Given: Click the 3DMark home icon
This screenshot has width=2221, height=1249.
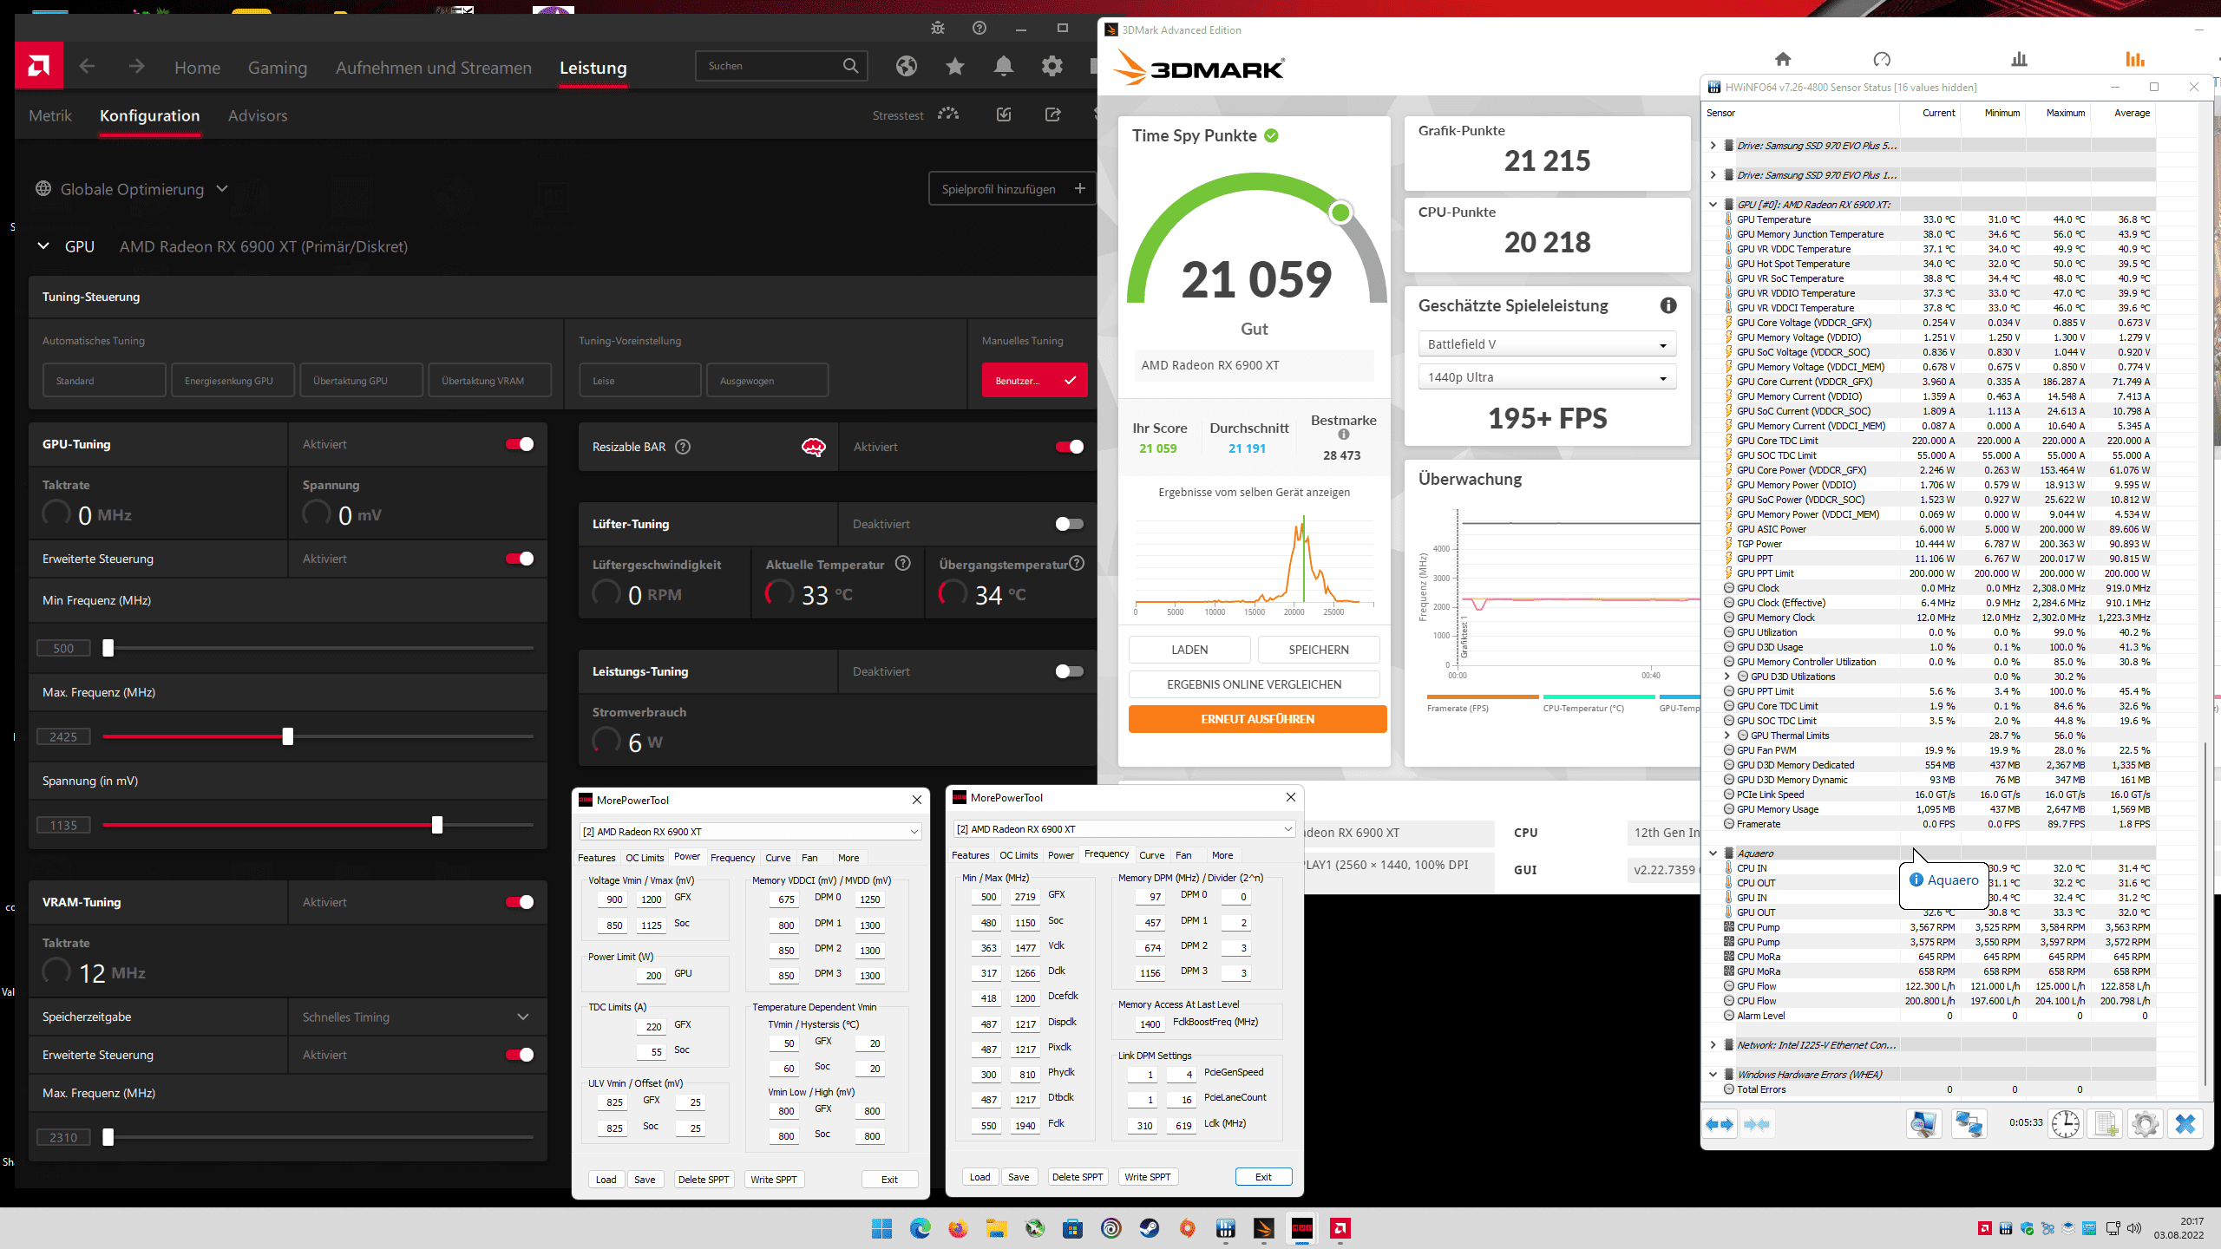Looking at the screenshot, I should (x=1783, y=59).
